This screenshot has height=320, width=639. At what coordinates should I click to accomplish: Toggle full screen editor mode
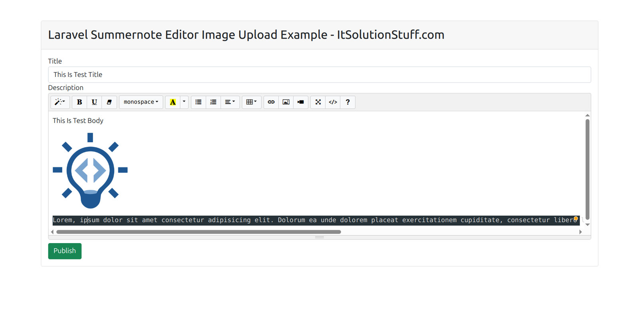(318, 102)
